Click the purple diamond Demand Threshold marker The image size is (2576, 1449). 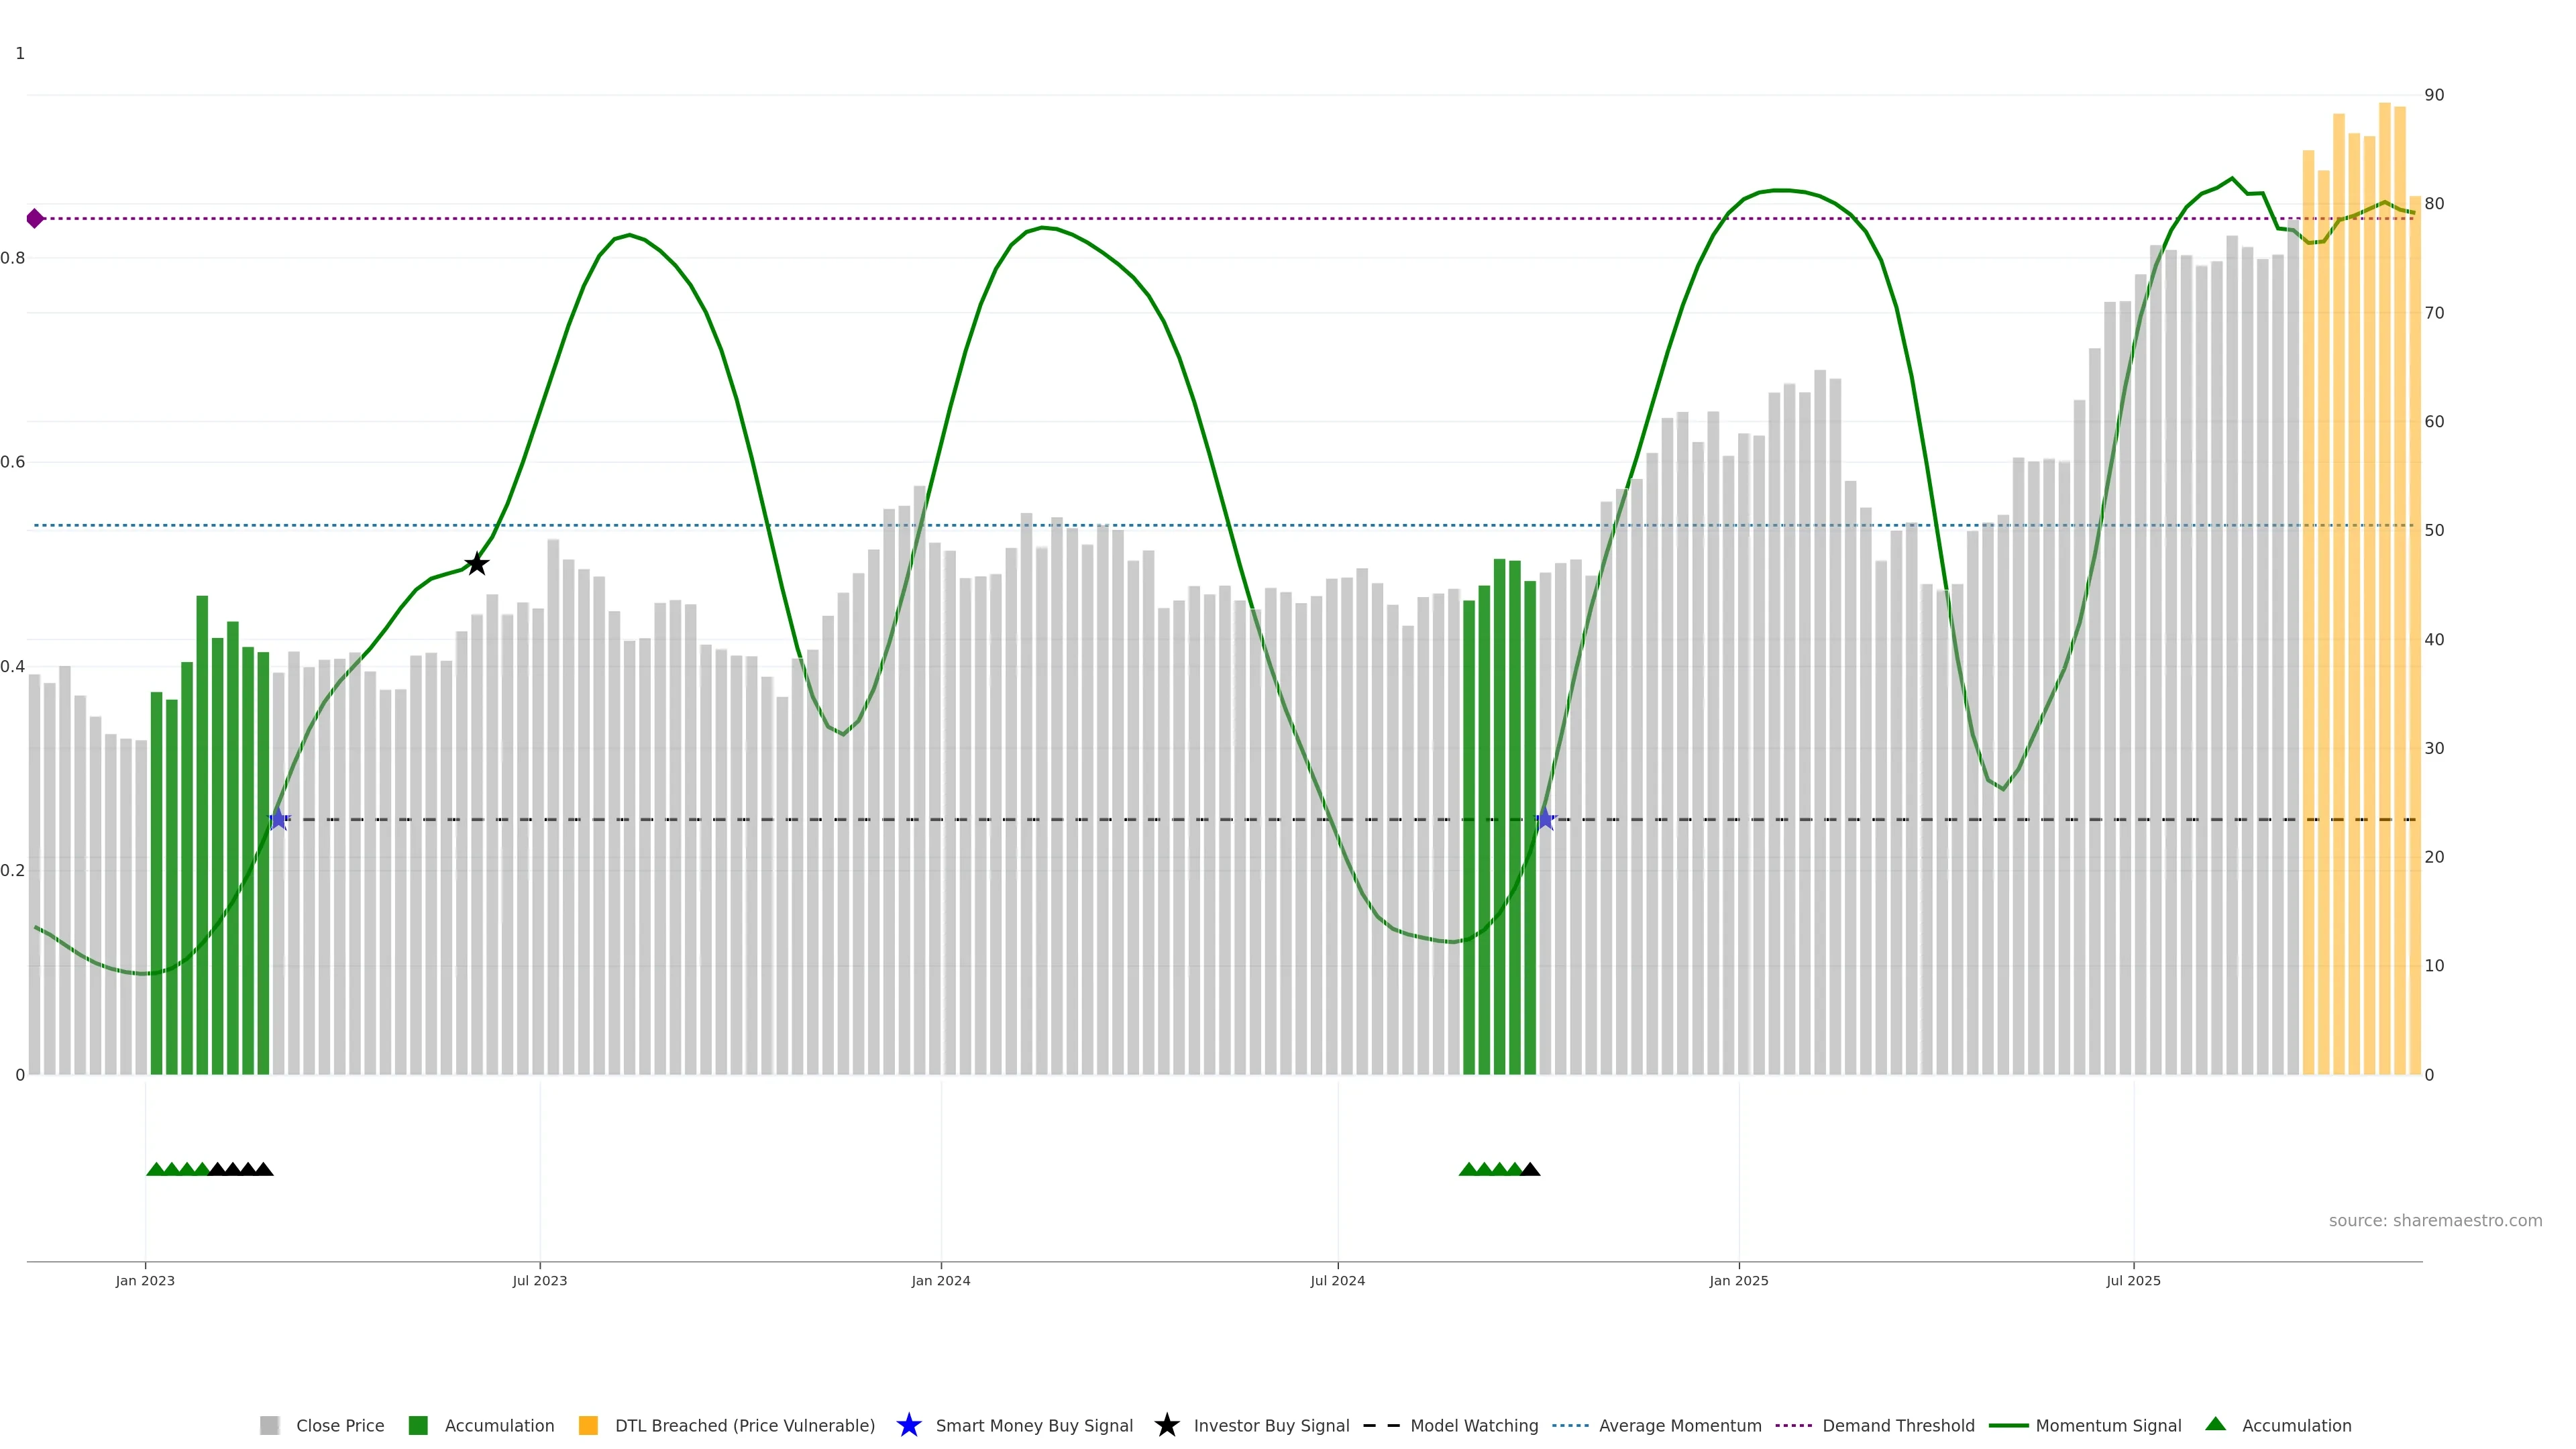(x=35, y=218)
